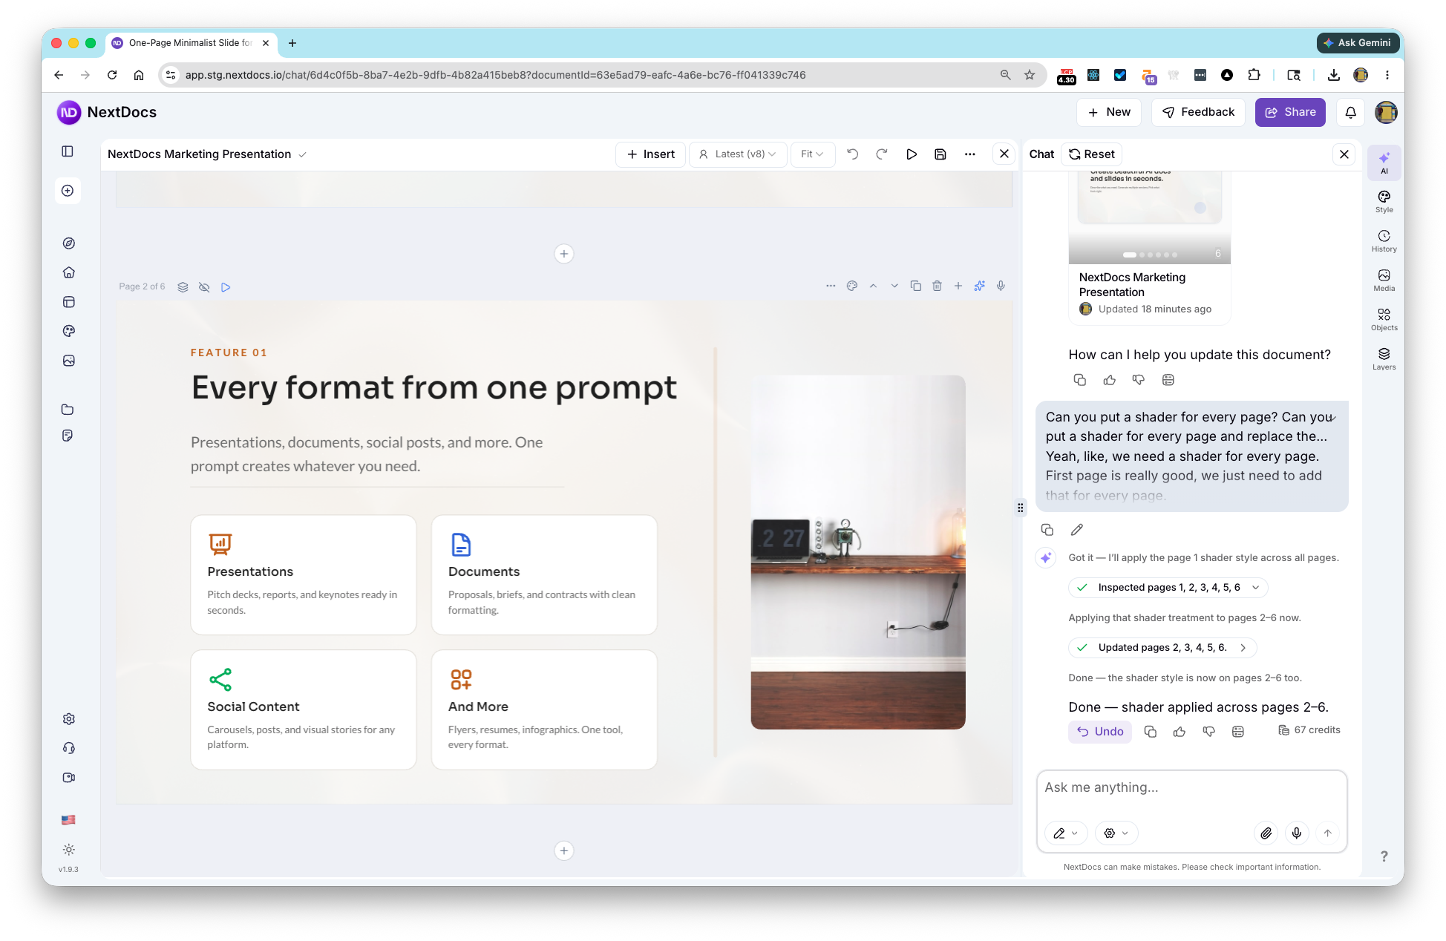Click the plus icon in page 2 toolbar
Viewport: 1446px width, 941px height.
tap(958, 286)
